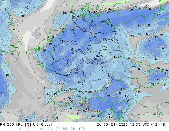Select legend value 95 in color scale
The image size is (169, 131).
point(65,129)
